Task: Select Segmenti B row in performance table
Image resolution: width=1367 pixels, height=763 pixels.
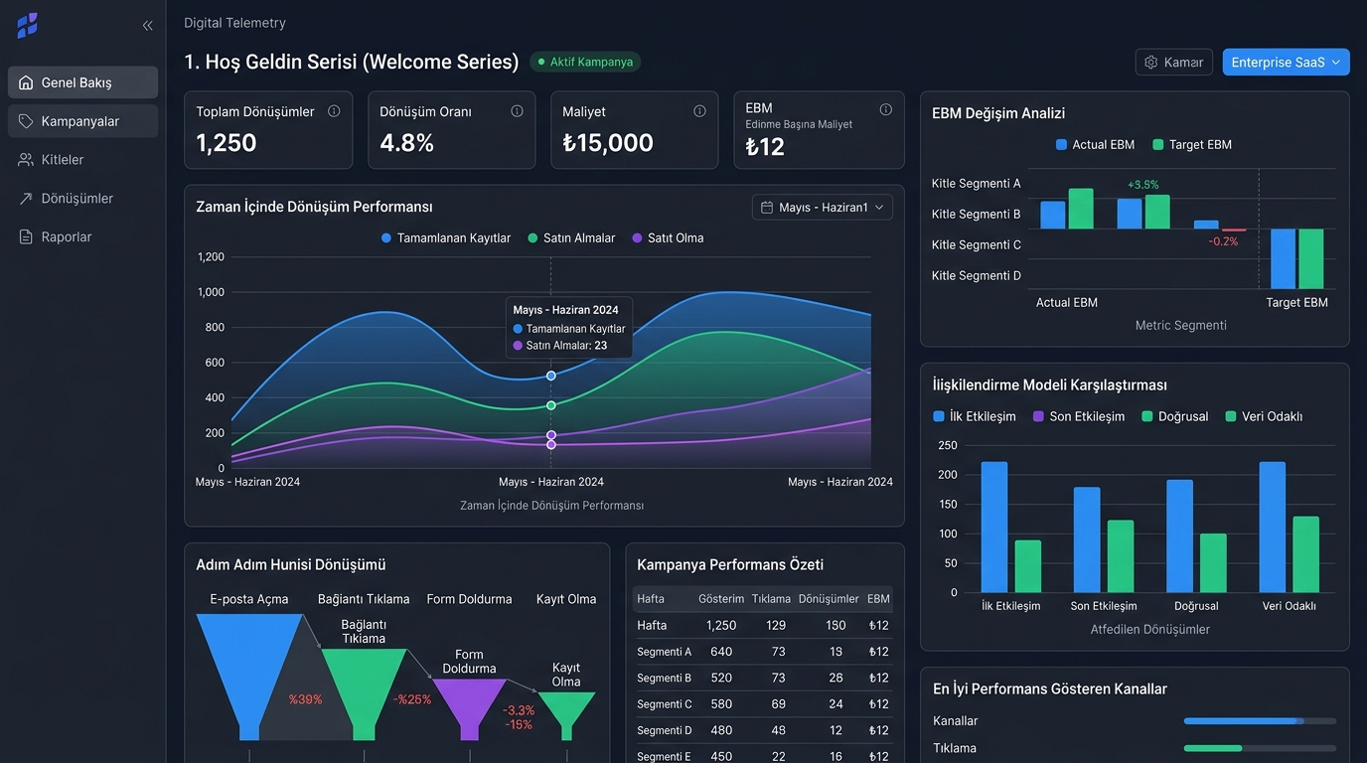Action: click(x=763, y=678)
